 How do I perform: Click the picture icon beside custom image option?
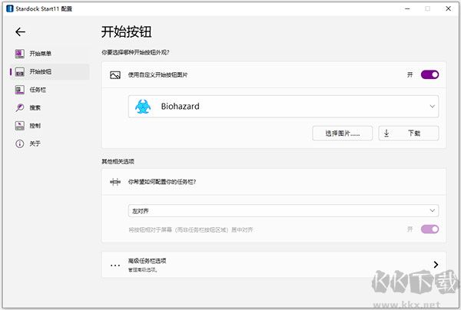115,75
